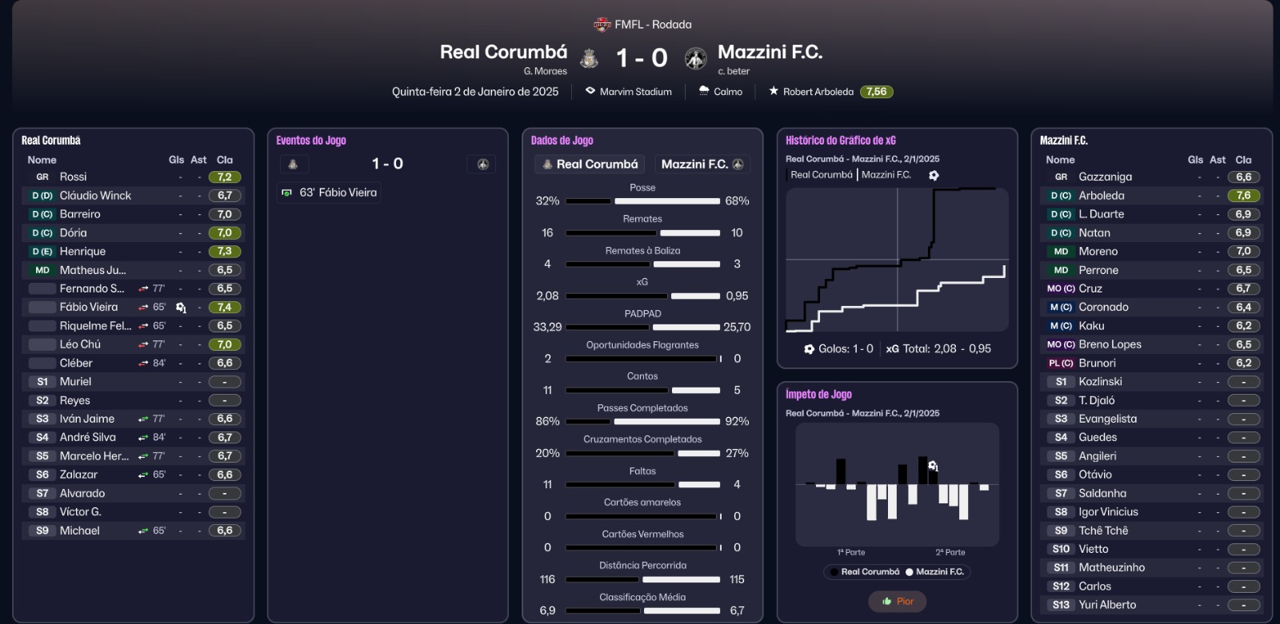This screenshot has height=624, width=1280.
Task: Click Mazzini F.C. crest beside the header score
Action: (695, 58)
